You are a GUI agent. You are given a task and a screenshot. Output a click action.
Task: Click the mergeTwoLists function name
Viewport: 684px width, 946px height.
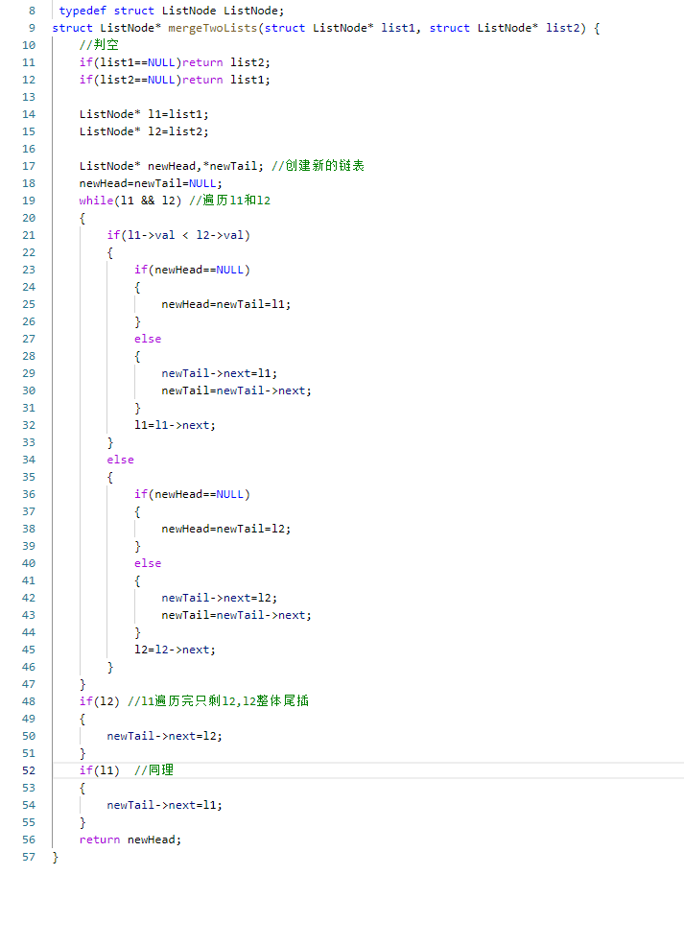click(212, 28)
